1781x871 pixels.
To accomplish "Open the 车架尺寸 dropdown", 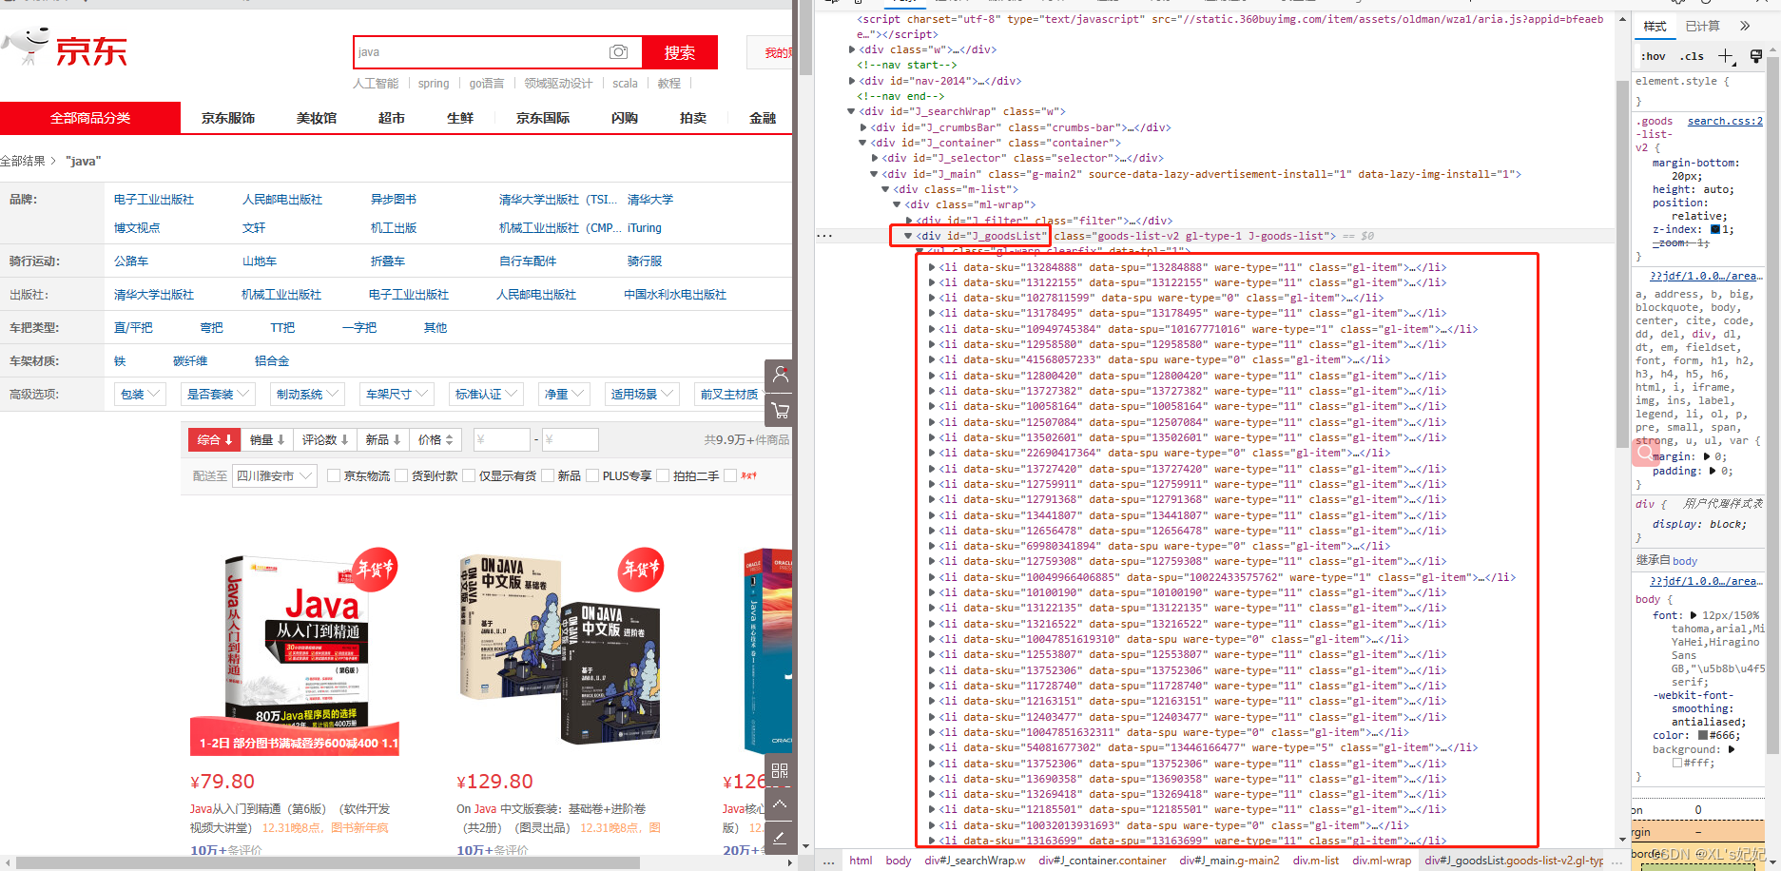I will tap(397, 394).
